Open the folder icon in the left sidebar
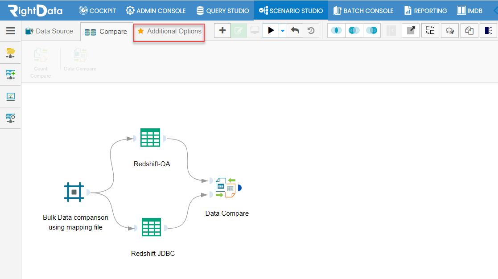This screenshot has width=498, height=279. (x=10, y=53)
